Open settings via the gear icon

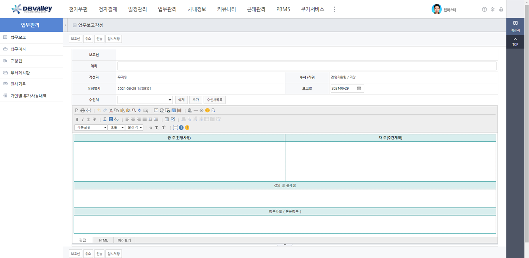click(492, 9)
